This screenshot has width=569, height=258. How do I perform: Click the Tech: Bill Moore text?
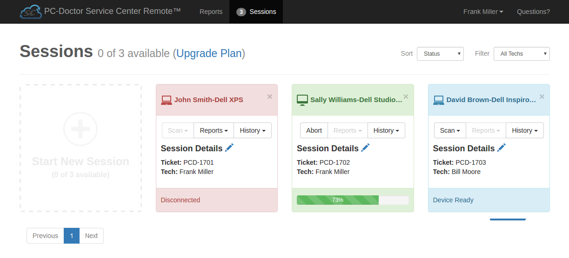coord(457,172)
